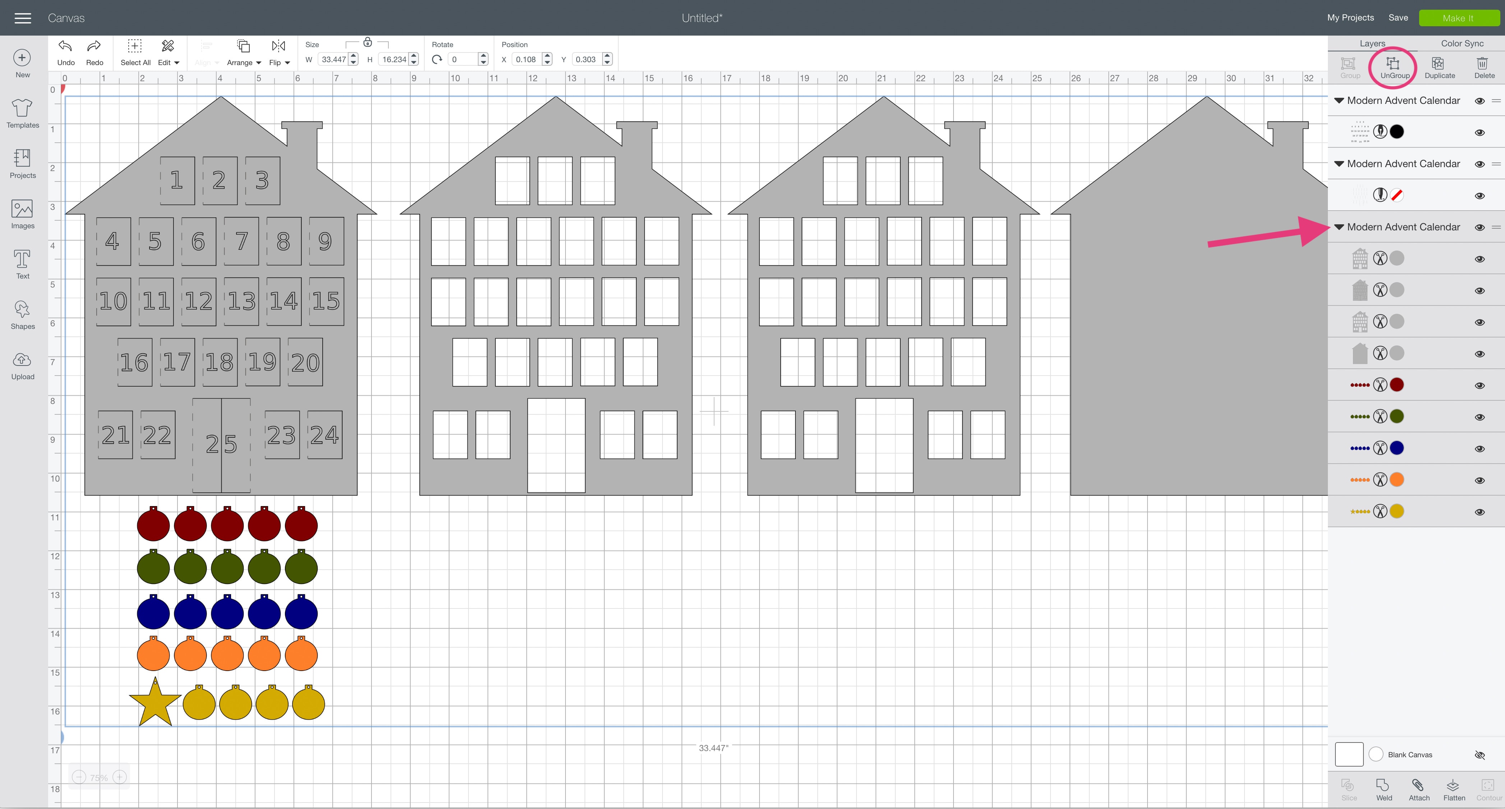Select the Shapes tool in sidebar
This screenshot has width=1505, height=809.
point(22,310)
